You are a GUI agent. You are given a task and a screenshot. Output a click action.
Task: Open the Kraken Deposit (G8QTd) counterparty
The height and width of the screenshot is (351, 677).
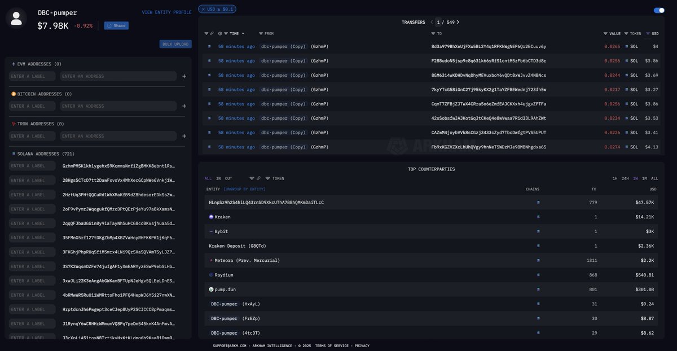[x=238, y=246]
